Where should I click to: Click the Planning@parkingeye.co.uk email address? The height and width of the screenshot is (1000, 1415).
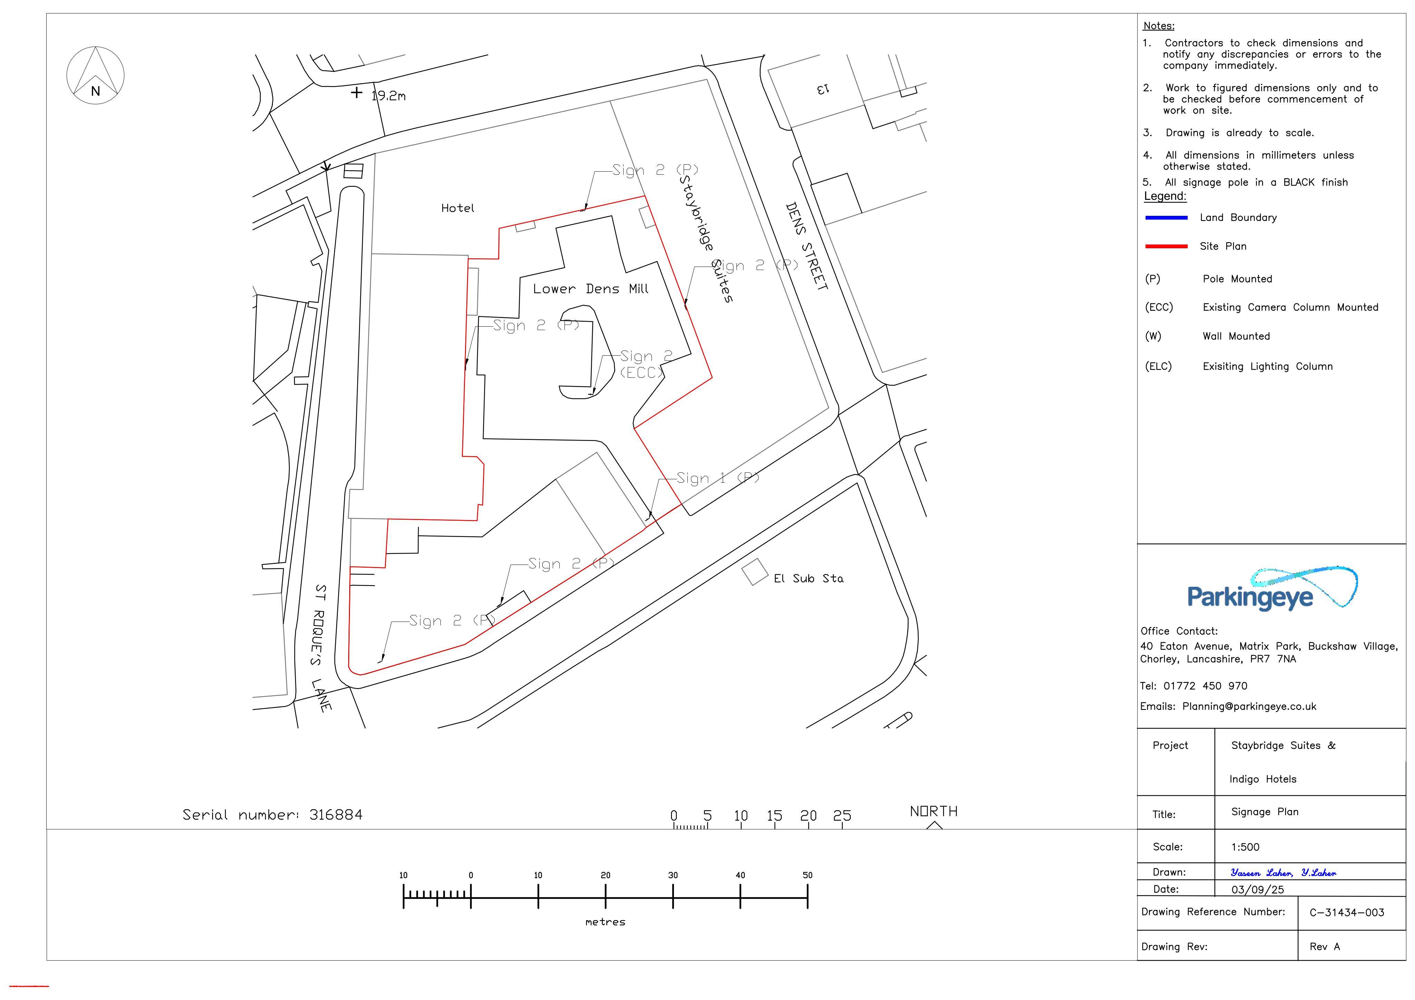[x=1249, y=707]
